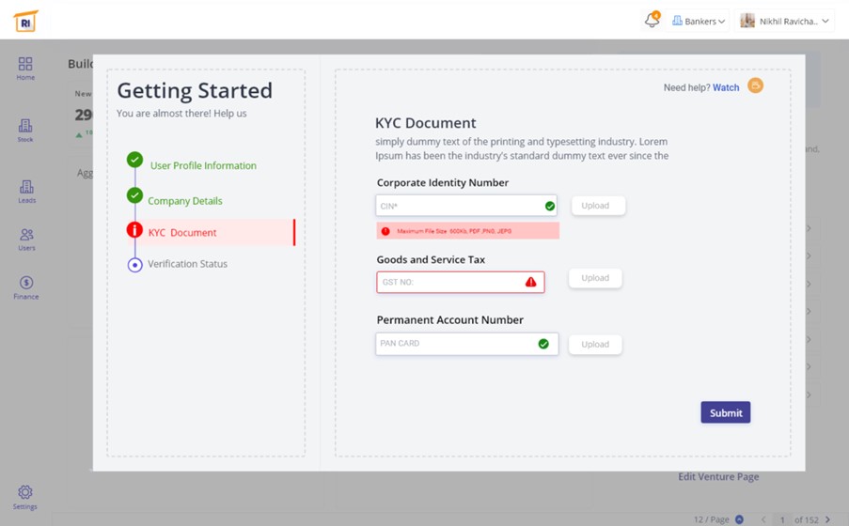849x526 pixels.
Task: Click the PAN CARD input field
Action: click(455, 344)
